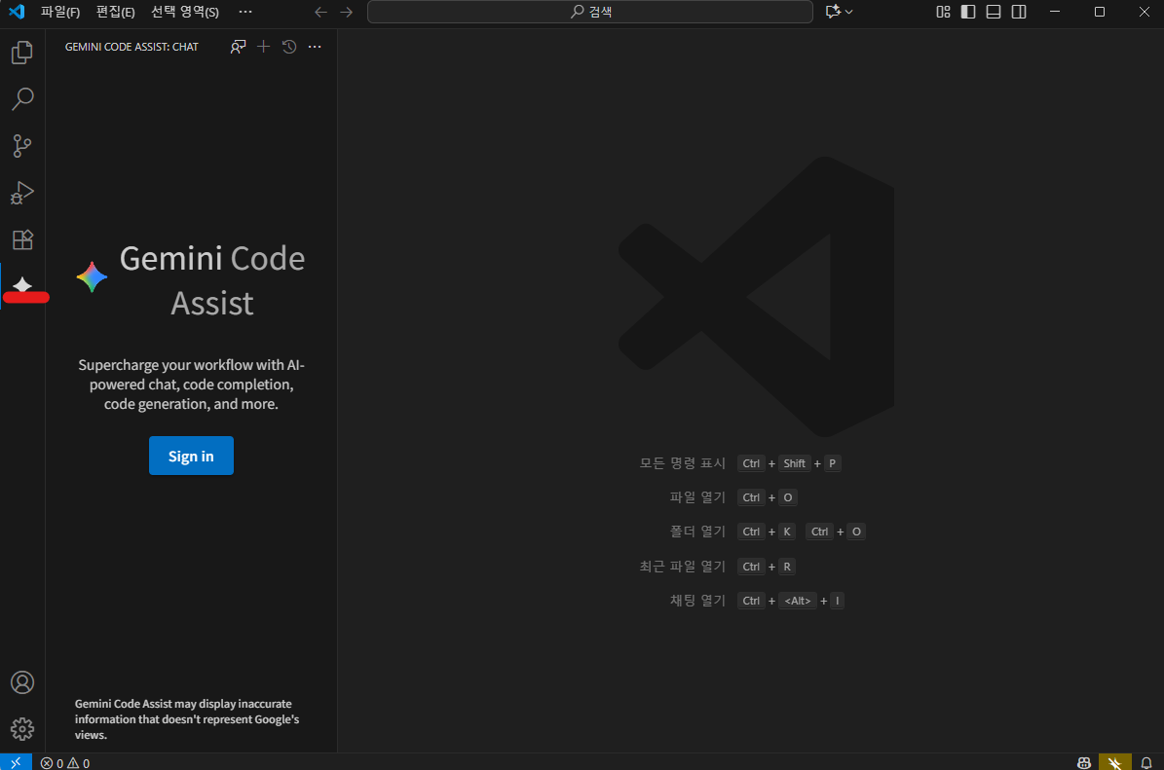Screen dimensions: 1164x770
Task: Open the Source Control view
Action: click(22, 145)
